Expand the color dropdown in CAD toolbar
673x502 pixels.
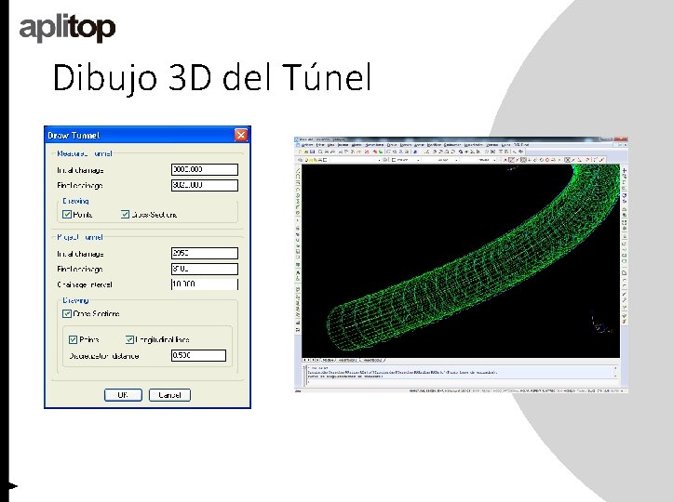[x=418, y=160]
